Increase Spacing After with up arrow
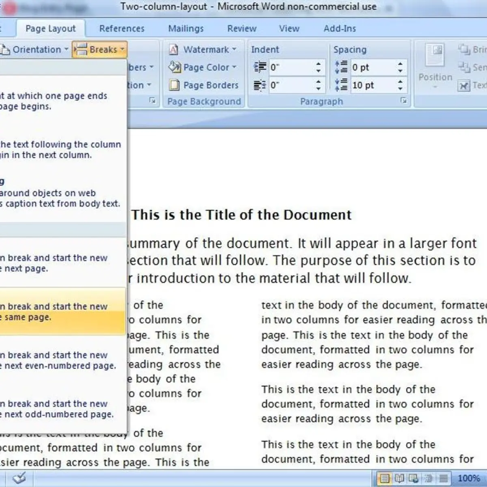 400,82
